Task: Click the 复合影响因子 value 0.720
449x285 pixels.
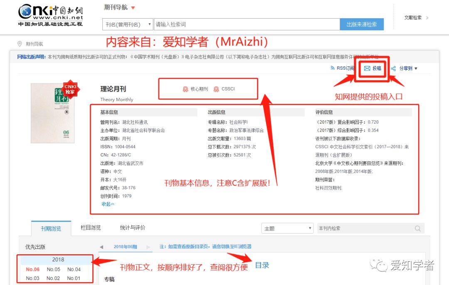Action: click(x=373, y=122)
